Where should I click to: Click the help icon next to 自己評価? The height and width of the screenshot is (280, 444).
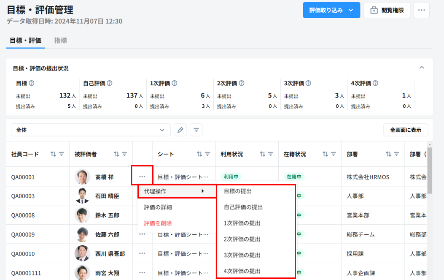[x=110, y=84]
